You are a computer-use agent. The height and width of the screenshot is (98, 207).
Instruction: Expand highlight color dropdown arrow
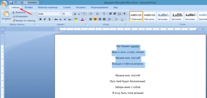tap(79, 19)
